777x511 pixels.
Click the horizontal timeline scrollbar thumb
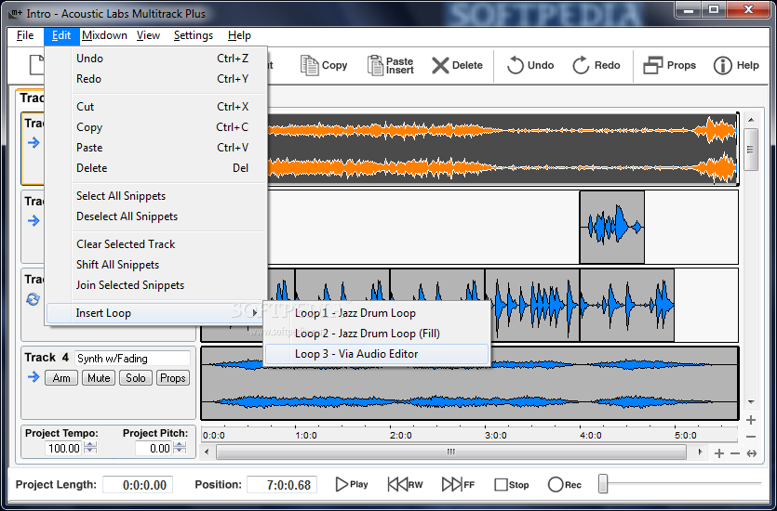pyautogui.click(x=451, y=452)
